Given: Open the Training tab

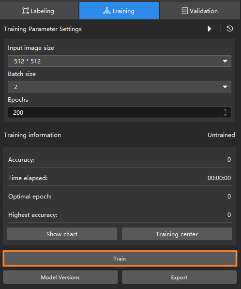Looking at the screenshot, I should pyautogui.click(x=119, y=11).
